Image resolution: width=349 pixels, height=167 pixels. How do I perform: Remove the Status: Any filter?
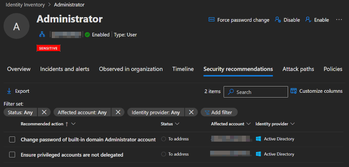click(x=44, y=112)
